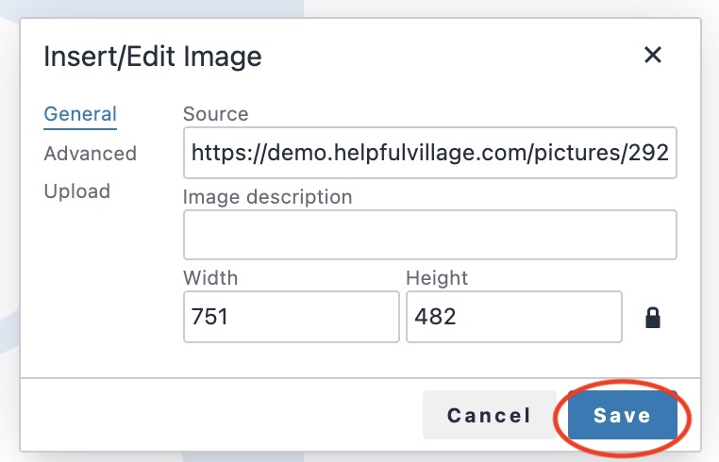This screenshot has width=719, height=462.
Task: Click the Save button
Action: click(x=622, y=415)
